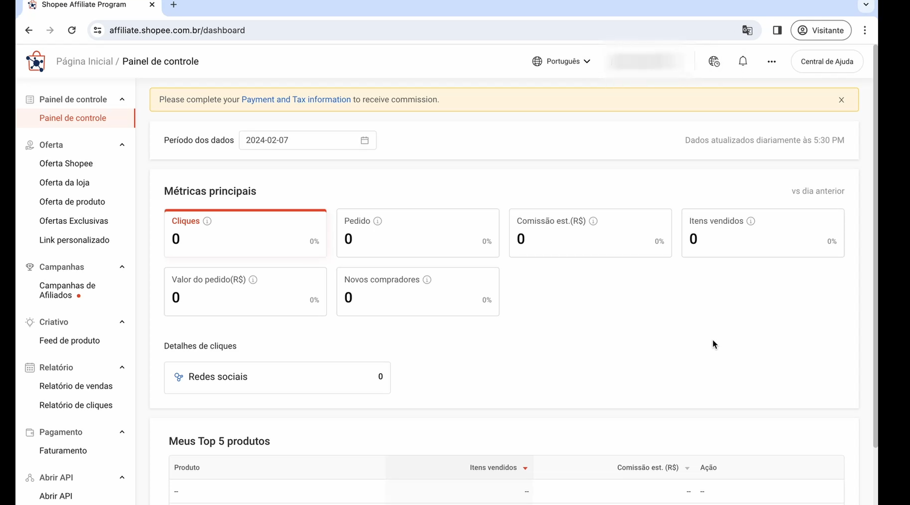Sort table by Comissão est. (R$) arrow

[x=687, y=469]
